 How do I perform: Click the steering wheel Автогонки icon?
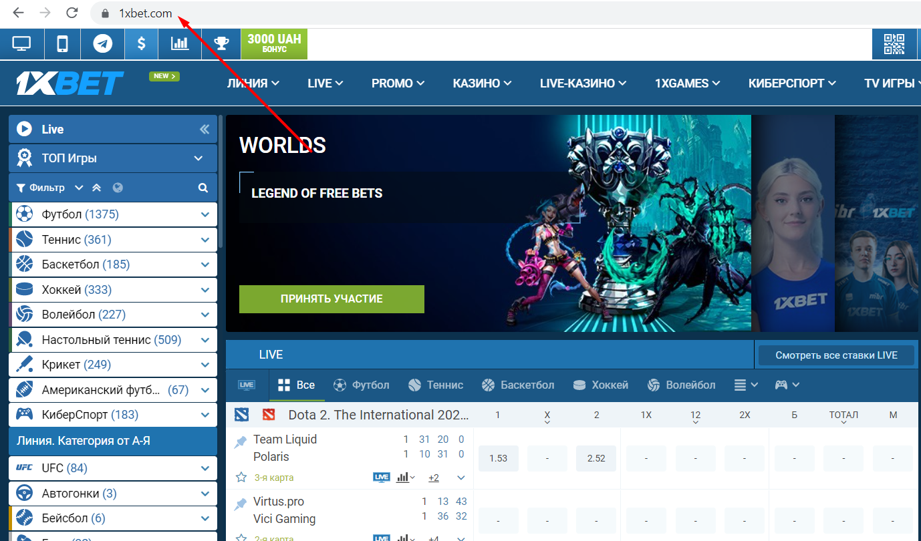25,494
